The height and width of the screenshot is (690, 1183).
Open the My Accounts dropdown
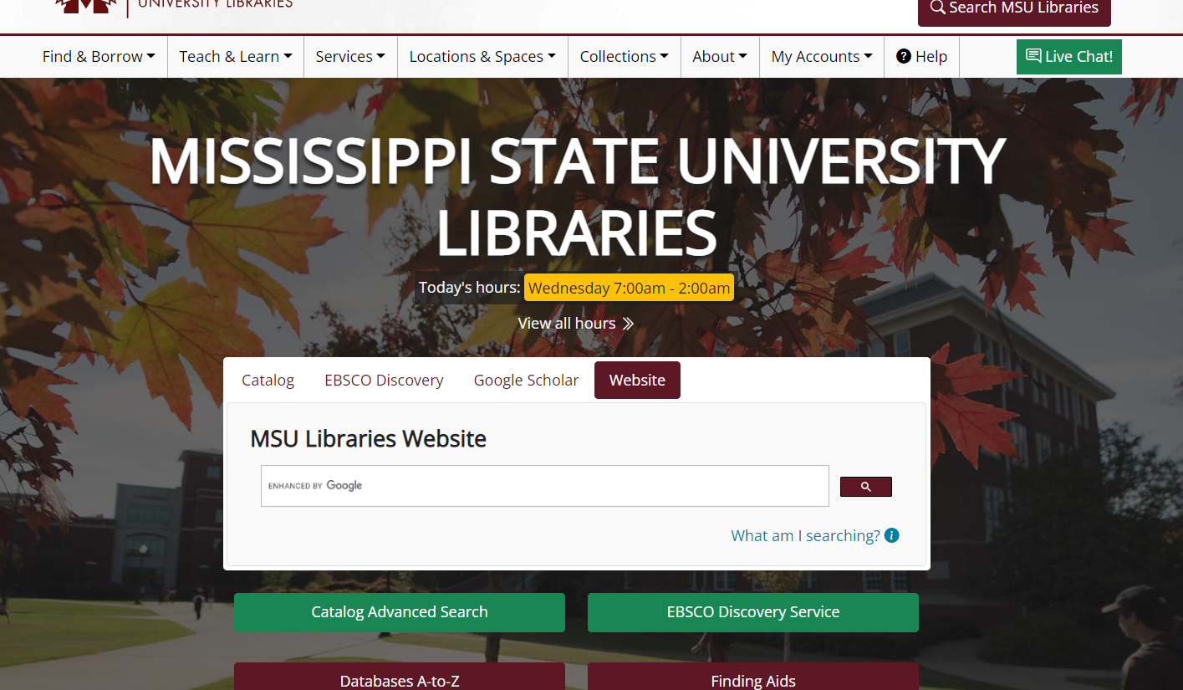pos(822,56)
